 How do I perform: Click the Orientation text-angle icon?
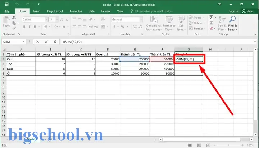tap(91, 19)
